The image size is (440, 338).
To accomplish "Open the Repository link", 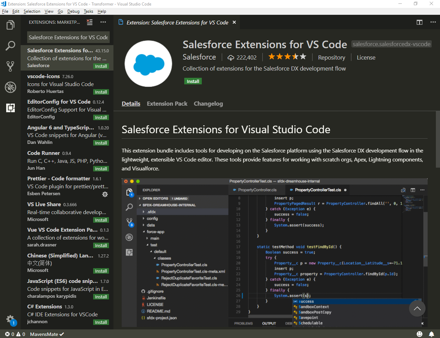I will [331, 57].
